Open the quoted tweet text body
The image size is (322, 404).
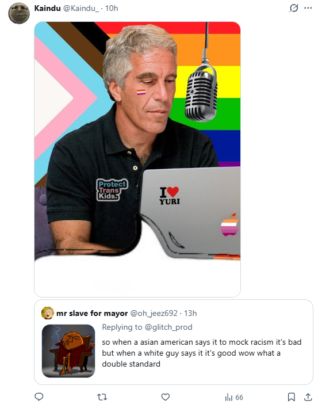click(202, 353)
